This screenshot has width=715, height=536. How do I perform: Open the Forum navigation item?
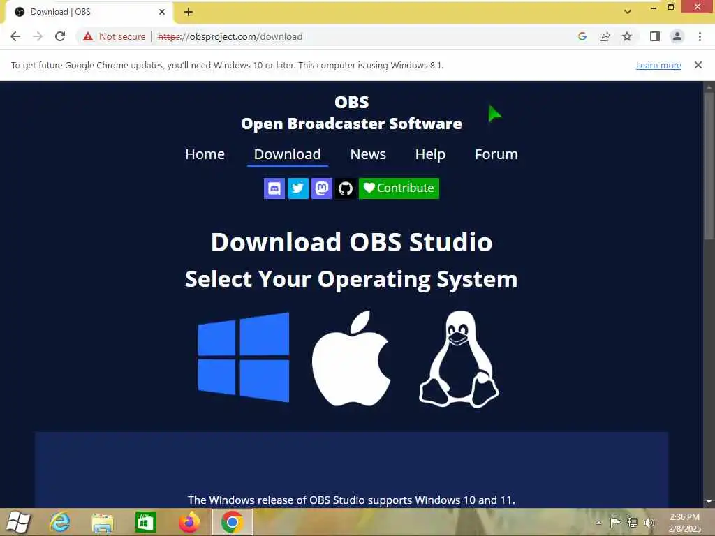[x=496, y=154]
